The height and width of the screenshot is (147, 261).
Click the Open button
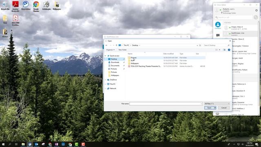[209, 108]
